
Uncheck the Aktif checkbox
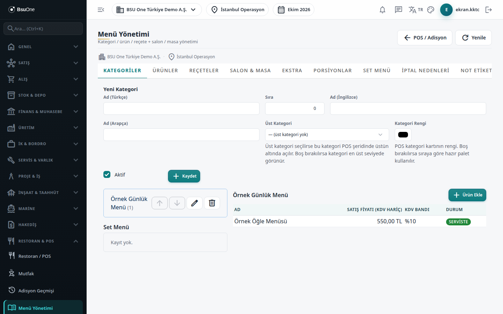coord(107,174)
